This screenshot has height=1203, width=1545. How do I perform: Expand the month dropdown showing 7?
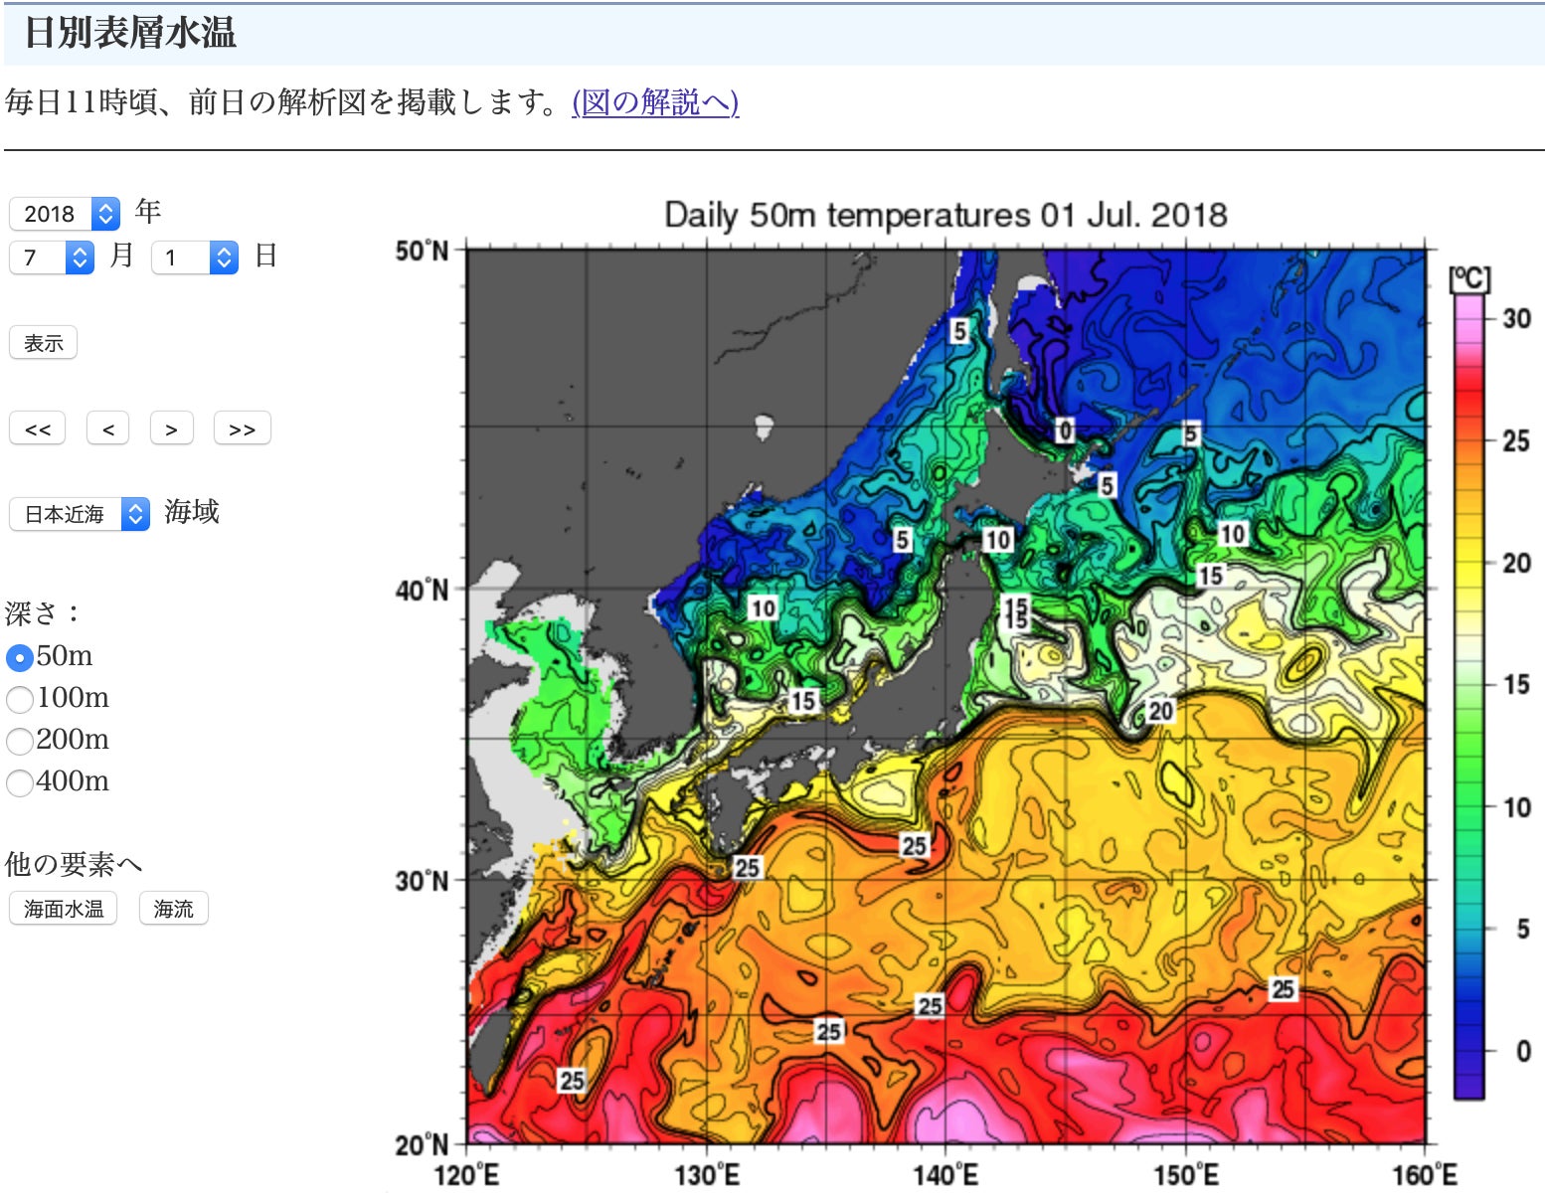tap(52, 258)
